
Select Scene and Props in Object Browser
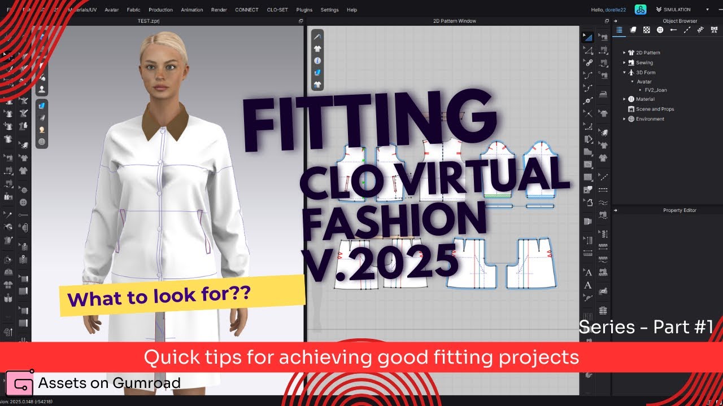655,109
